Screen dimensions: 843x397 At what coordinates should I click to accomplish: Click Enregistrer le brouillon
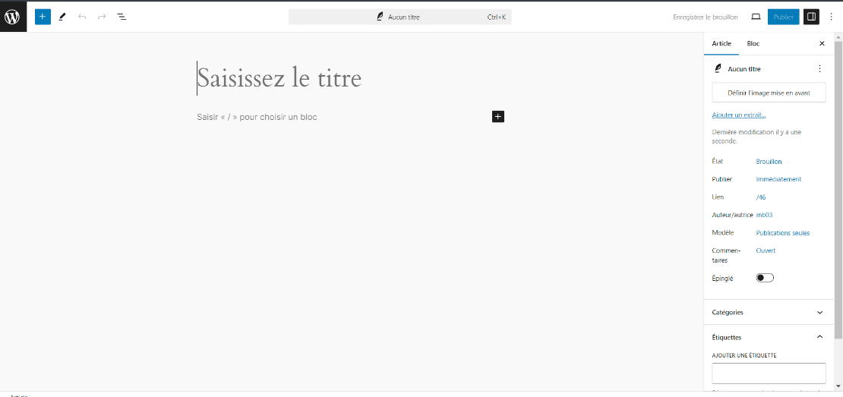pyautogui.click(x=706, y=17)
